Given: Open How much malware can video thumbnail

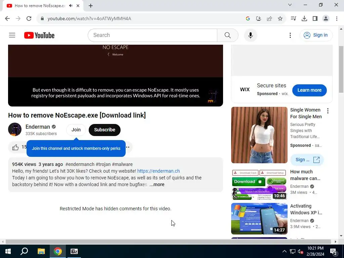Looking at the screenshot, I should point(259,184).
